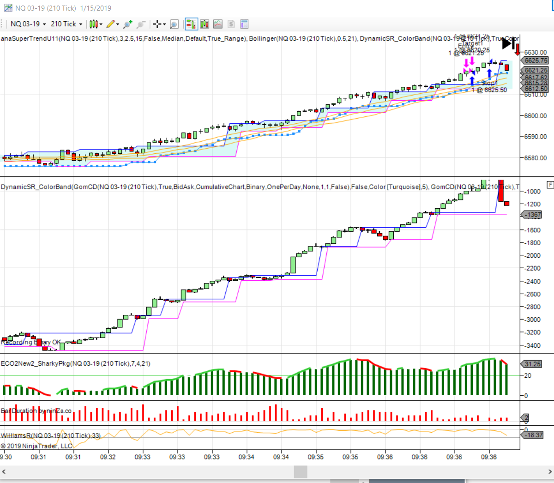Click the Recording Binary OK text

pyautogui.click(x=31, y=342)
